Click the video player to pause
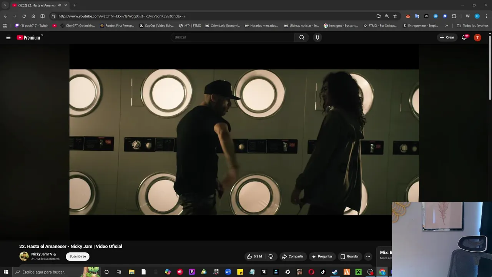492x277 pixels. click(244, 142)
